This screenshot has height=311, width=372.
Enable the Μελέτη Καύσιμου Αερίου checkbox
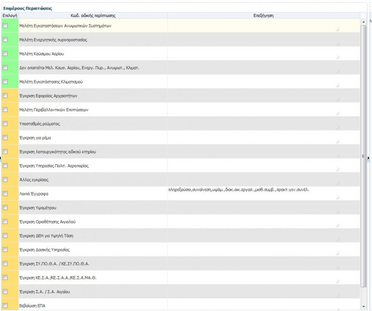click(x=5, y=53)
